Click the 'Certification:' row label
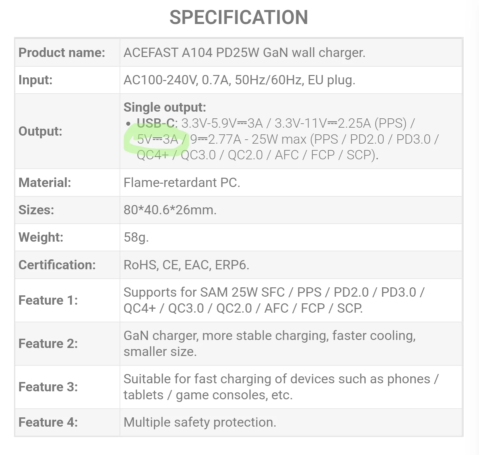This screenshot has height=455, width=479. 57,265
